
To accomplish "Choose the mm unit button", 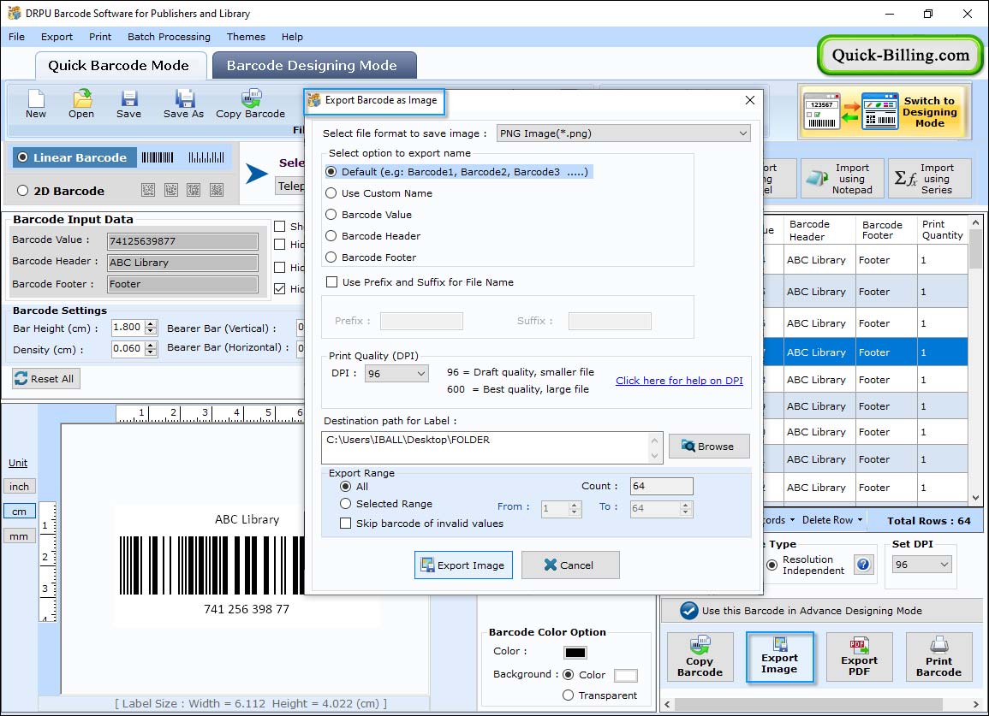I will click(x=19, y=536).
